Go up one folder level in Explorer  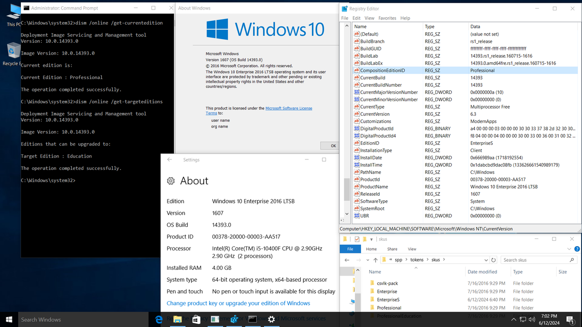point(375,260)
